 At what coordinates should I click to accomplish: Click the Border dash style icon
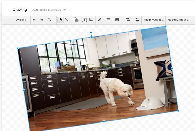pos(117,20)
